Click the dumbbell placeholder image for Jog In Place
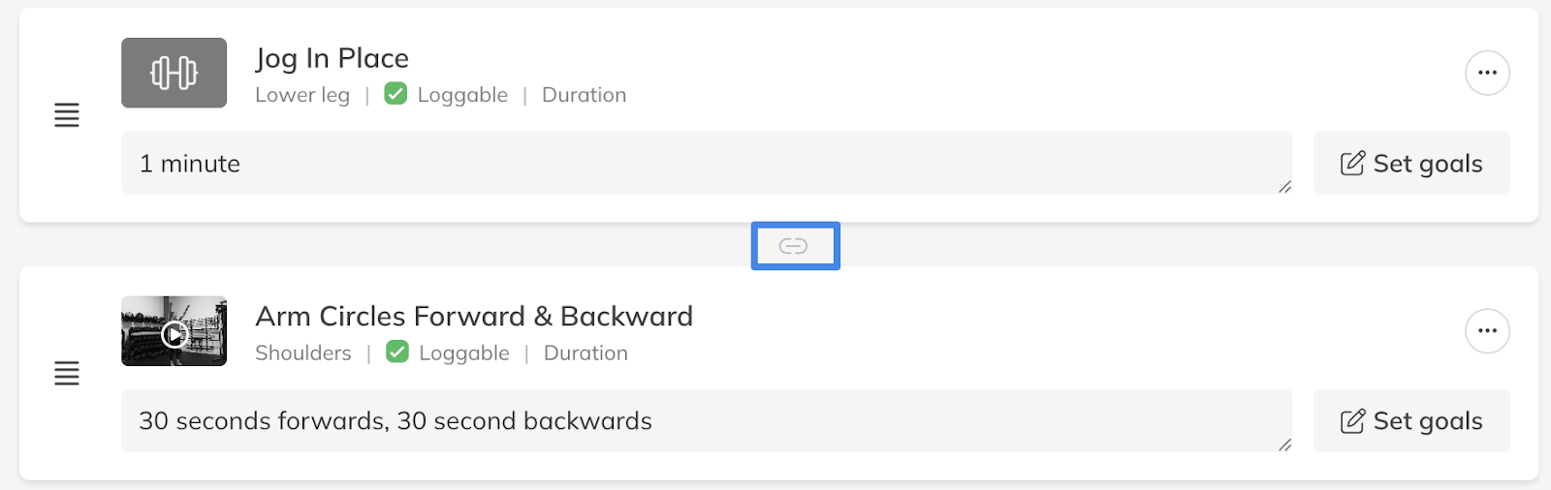 point(174,73)
